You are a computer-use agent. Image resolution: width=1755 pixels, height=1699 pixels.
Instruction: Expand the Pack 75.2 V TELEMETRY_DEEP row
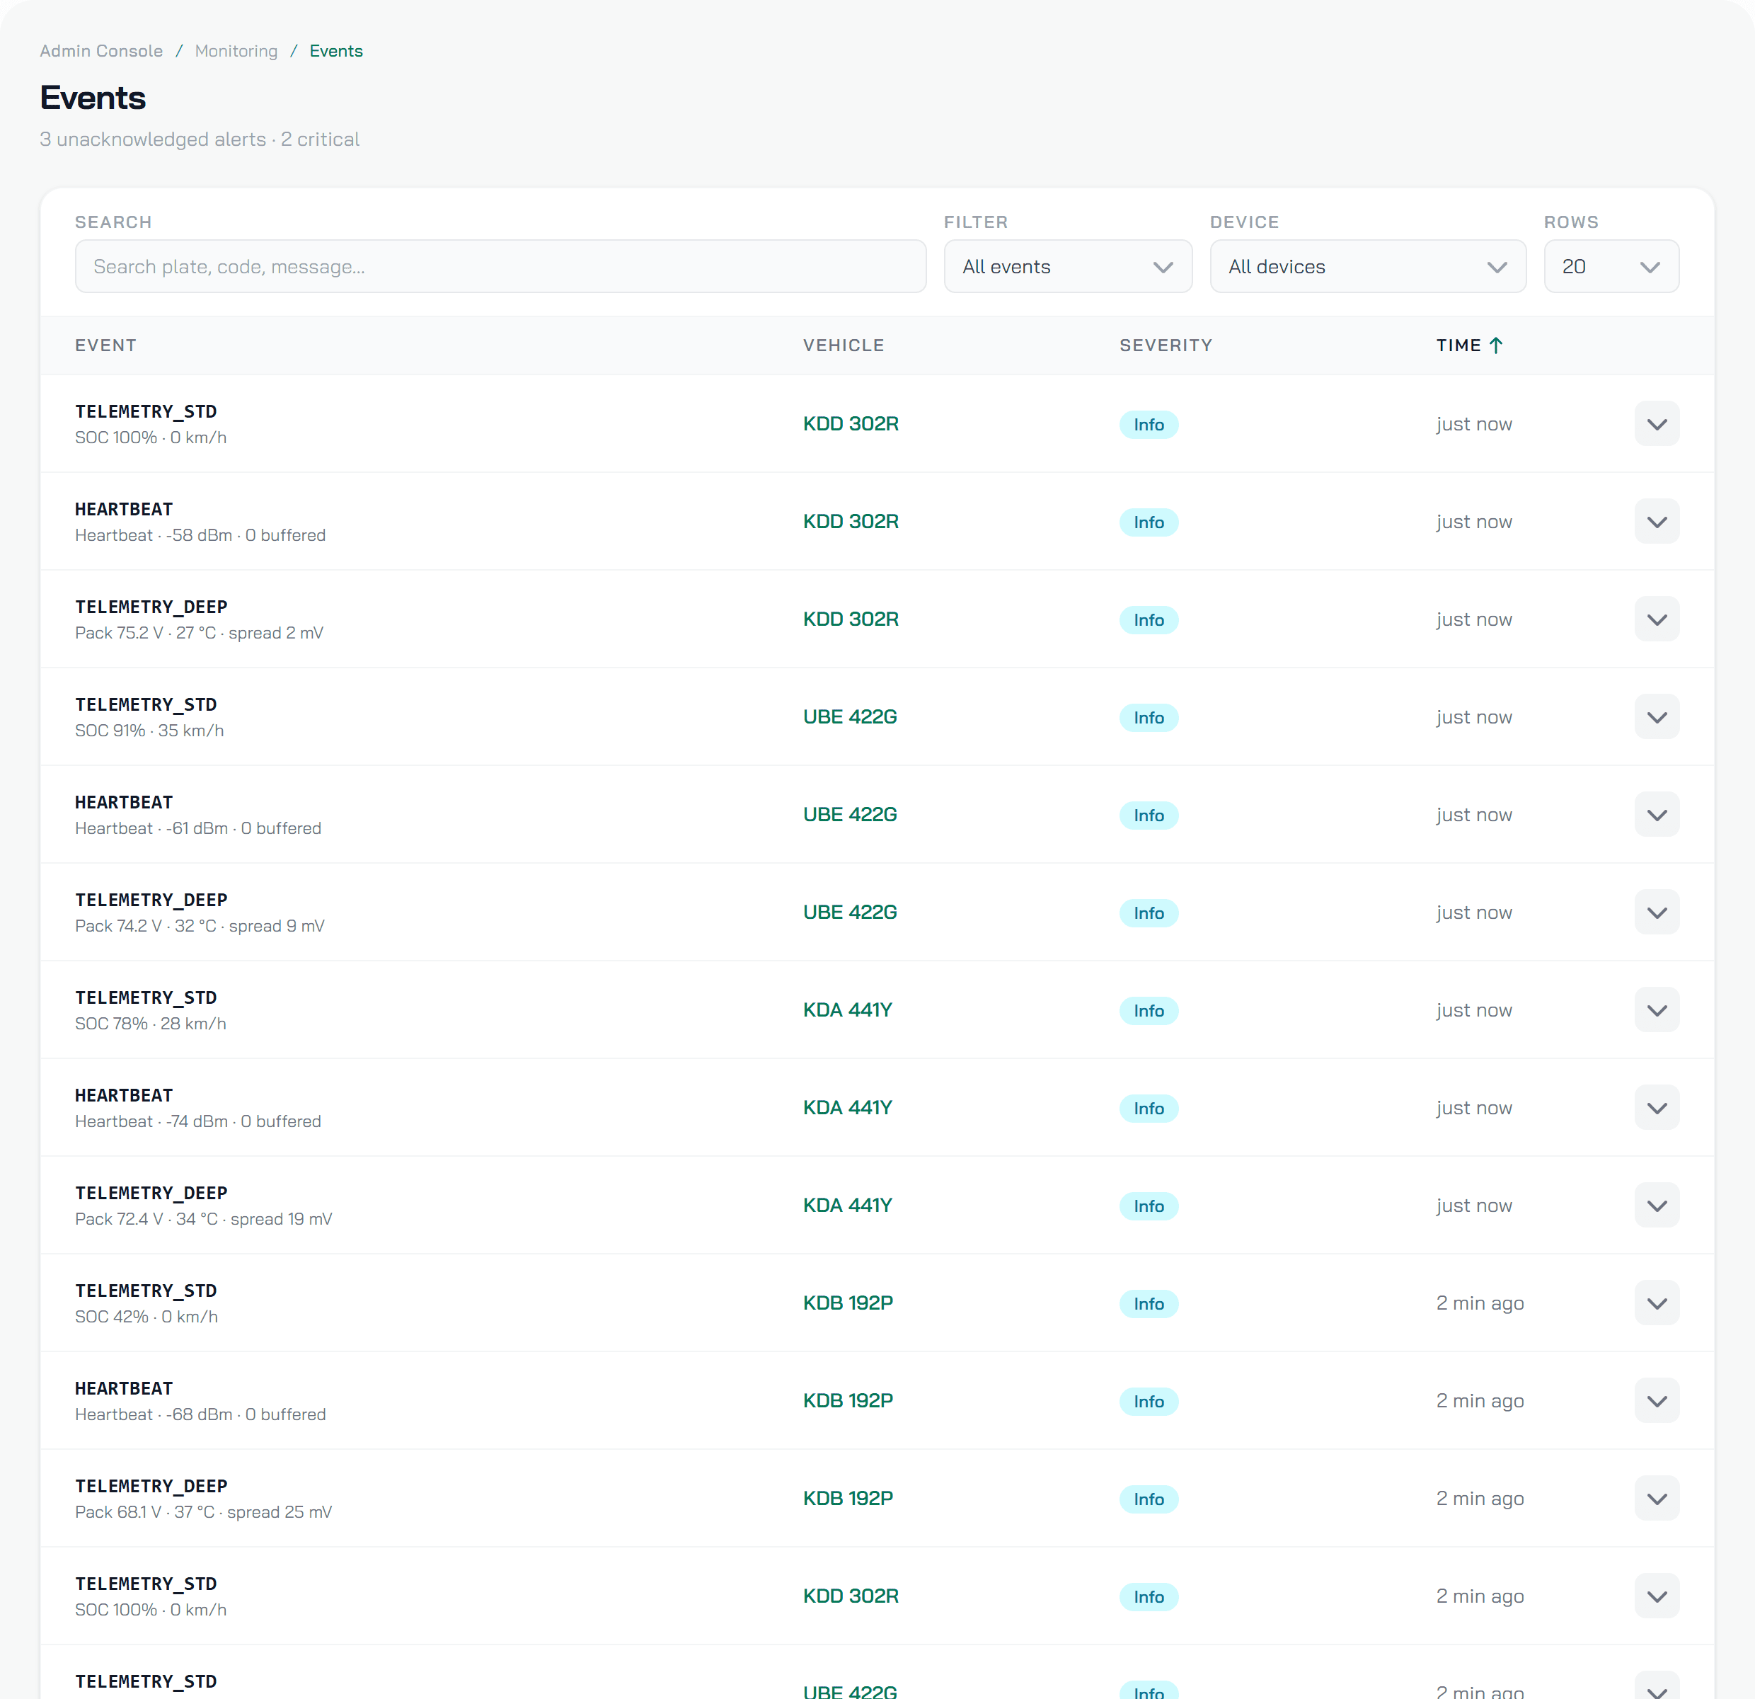[x=1657, y=619]
